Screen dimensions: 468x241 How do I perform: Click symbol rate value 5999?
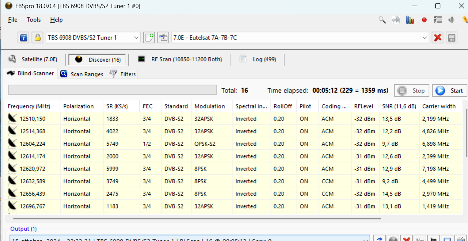pyautogui.click(x=112, y=169)
